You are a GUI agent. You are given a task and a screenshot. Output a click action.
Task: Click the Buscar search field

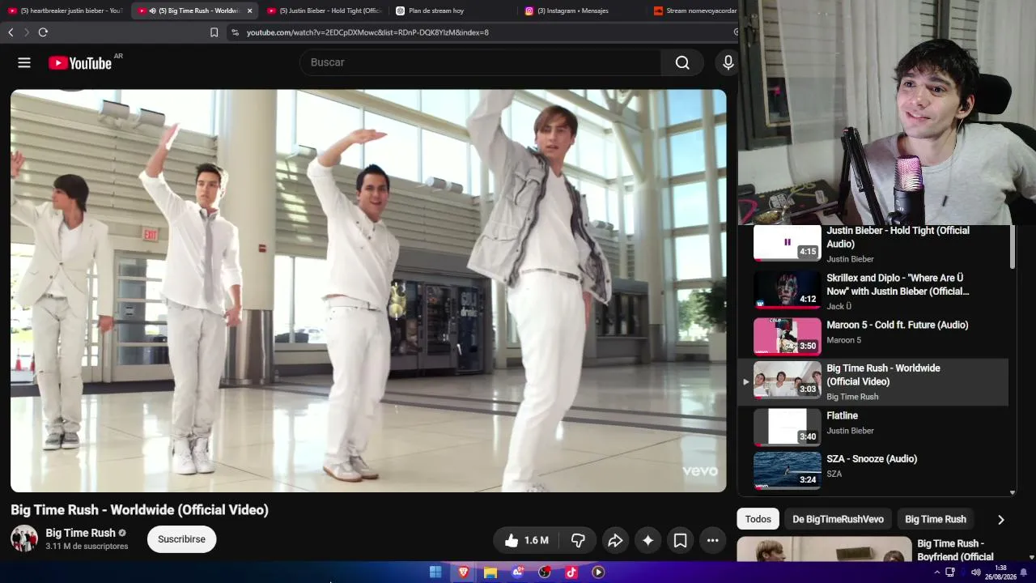[x=481, y=62]
